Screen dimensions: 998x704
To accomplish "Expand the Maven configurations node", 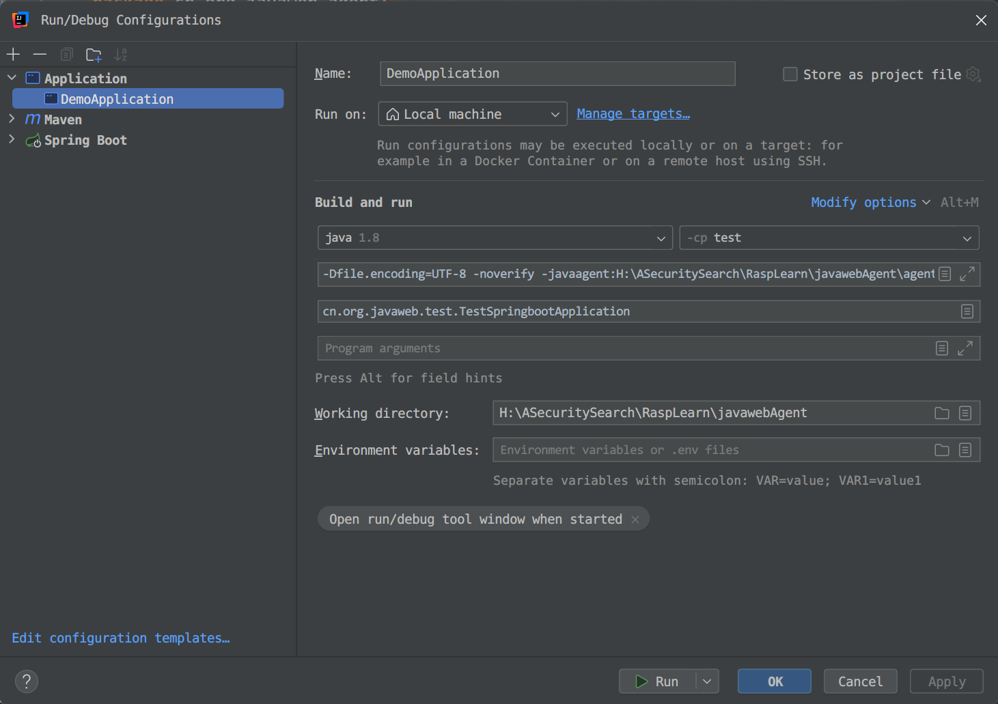I will coord(12,119).
